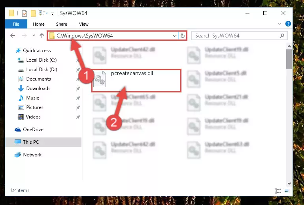Click the pin icon beside Local Disk (D:)
Screen dimensions: 304x205
[78, 70]
